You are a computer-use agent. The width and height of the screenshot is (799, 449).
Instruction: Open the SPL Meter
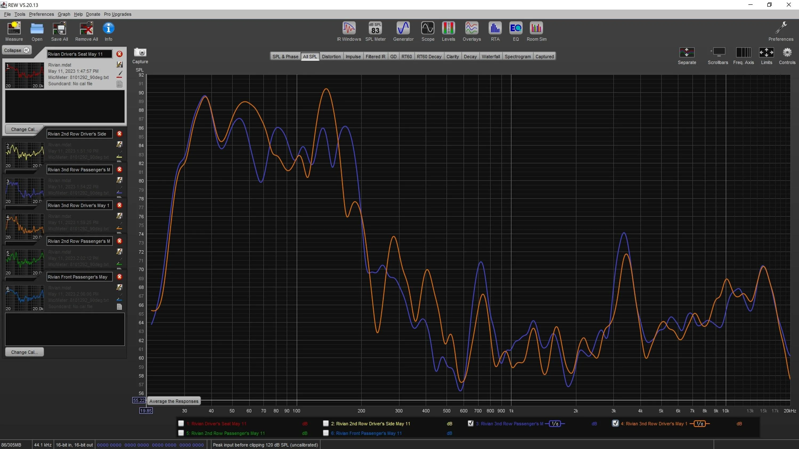[x=375, y=28]
